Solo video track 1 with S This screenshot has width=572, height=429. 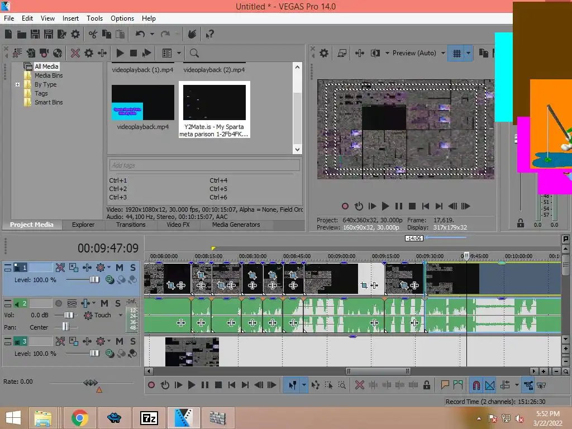point(133,268)
